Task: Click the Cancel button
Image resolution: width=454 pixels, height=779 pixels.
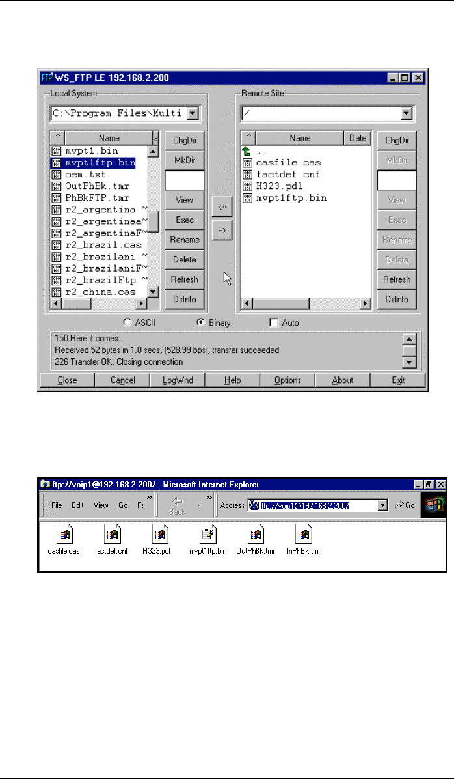Action: pos(122,380)
